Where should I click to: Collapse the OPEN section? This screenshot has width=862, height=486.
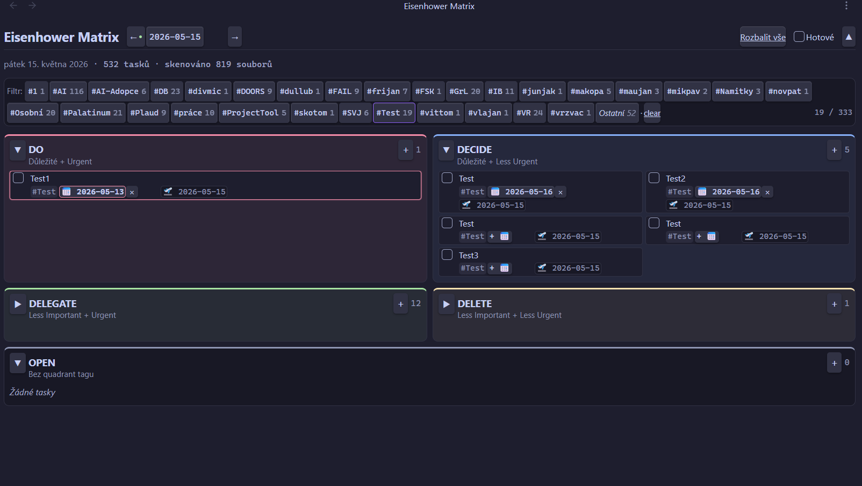click(x=17, y=364)
